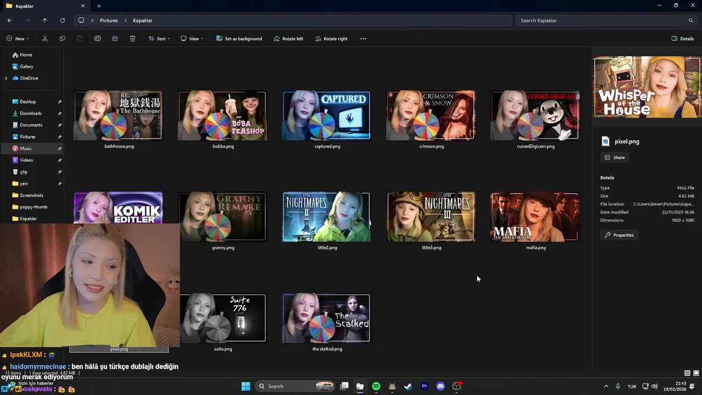The image size is (702, 395).
Task: Show hidden tray icons chevron
Action: coord(606,386)
